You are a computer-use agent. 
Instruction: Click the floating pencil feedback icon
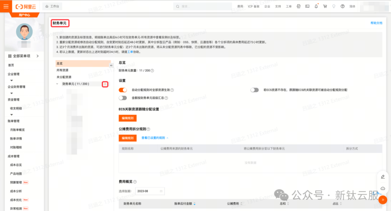(x=383, y=177)
